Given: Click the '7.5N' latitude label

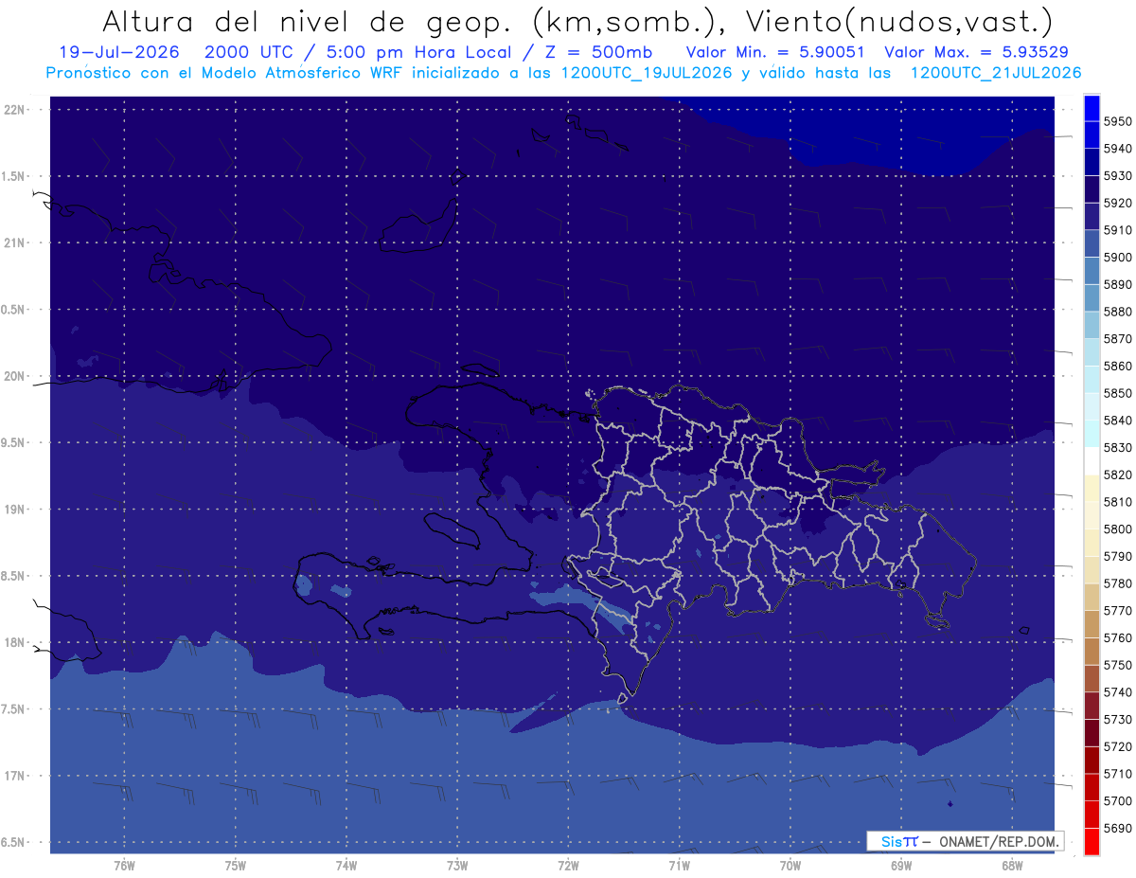Looking at the screenshot, I should point(12,709).
